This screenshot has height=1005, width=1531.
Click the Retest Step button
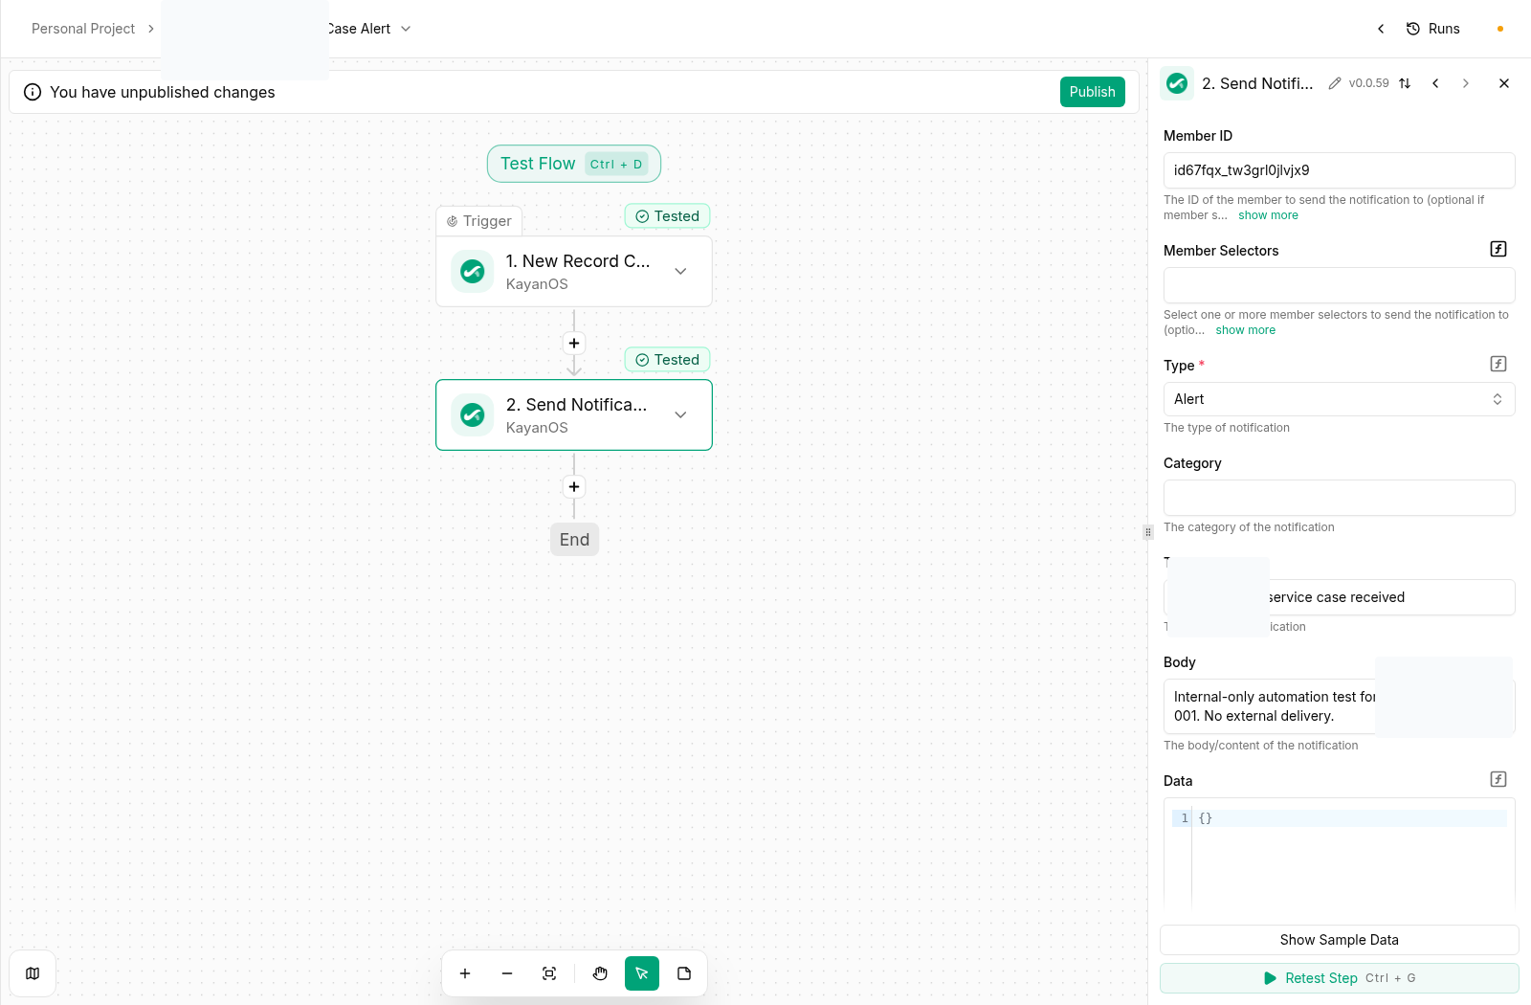coord(1340,978)
